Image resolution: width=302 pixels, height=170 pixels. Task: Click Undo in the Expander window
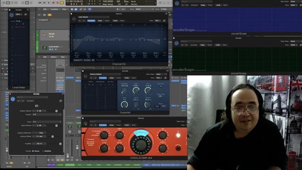(x=126, y=78)
